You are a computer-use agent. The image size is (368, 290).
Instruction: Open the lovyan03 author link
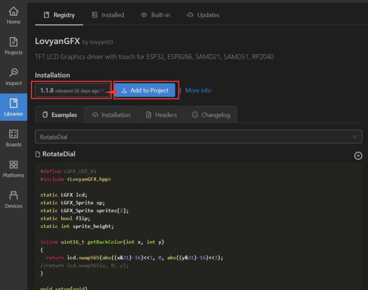pos(102,42)
